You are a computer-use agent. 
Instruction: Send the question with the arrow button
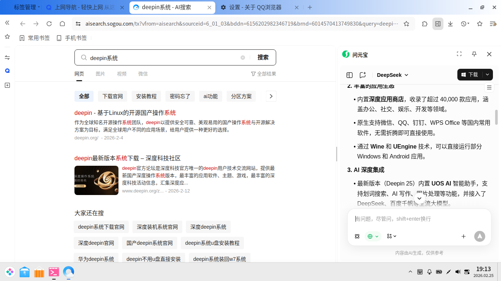tap(480, 236)
